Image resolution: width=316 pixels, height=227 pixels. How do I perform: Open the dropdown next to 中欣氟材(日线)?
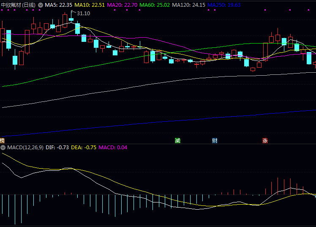pos(41,5)
